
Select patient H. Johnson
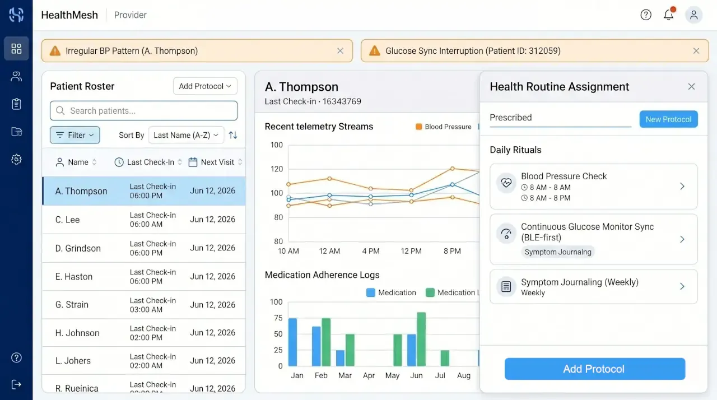point(143,333)
